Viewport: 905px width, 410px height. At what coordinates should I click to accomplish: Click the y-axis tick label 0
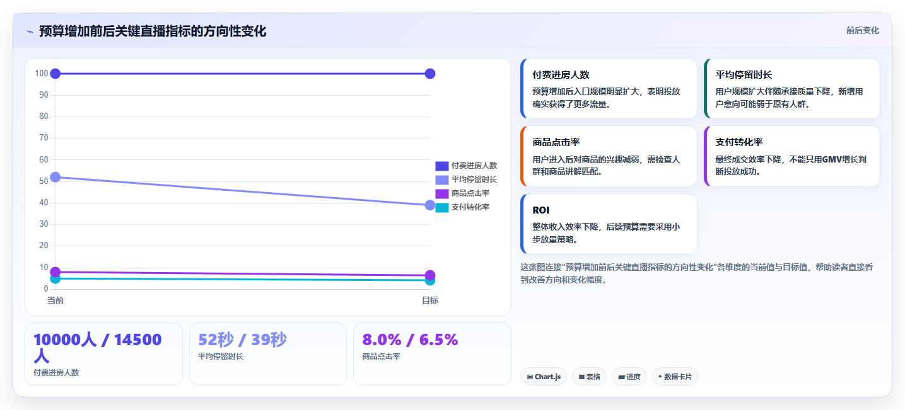click(x=46, y=289)
